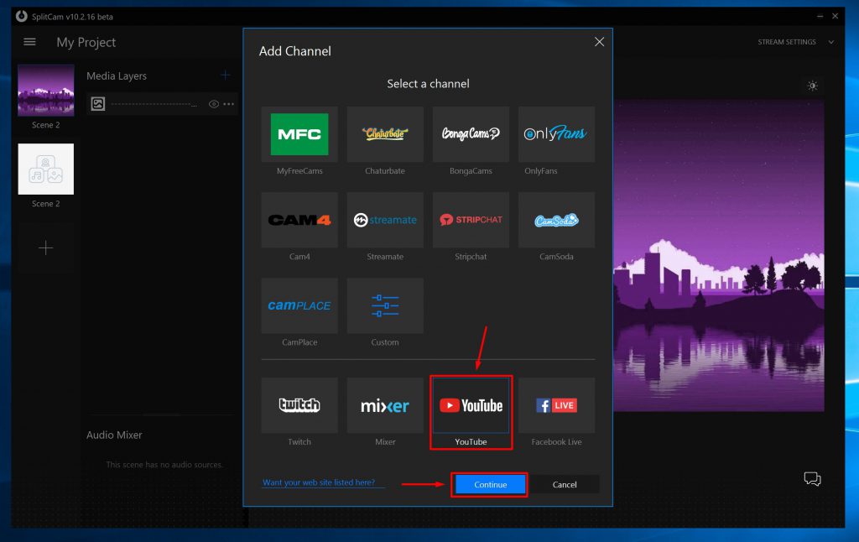Viewport: 859px width, 542px height.
Task: Click the purple preview canvas image
Action: [718, 255]
